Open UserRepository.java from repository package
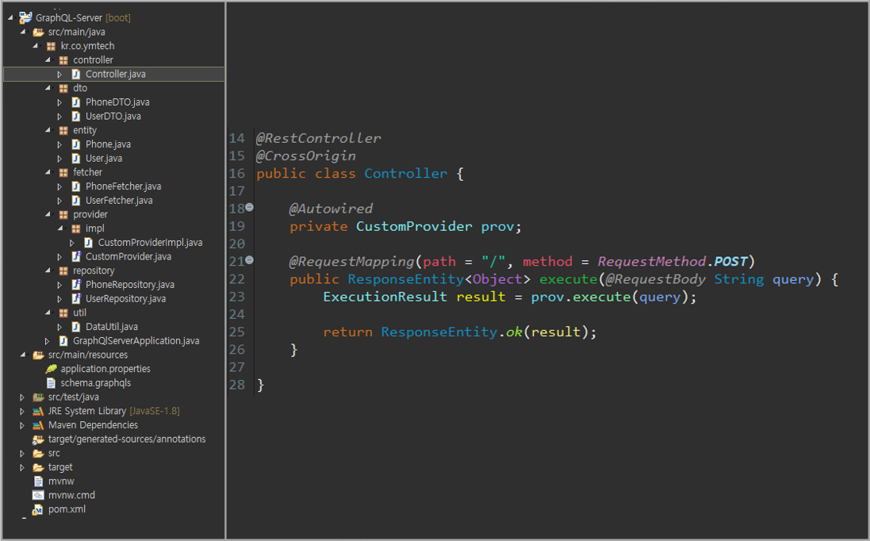The height and width of the screenshot is (541, 870). click(125, 299)
